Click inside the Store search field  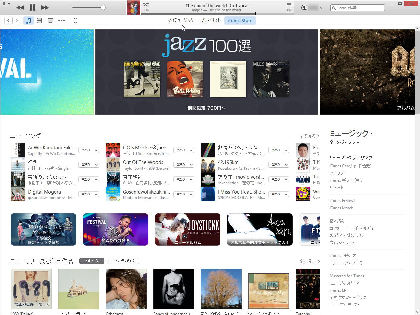tap(357, 8)
